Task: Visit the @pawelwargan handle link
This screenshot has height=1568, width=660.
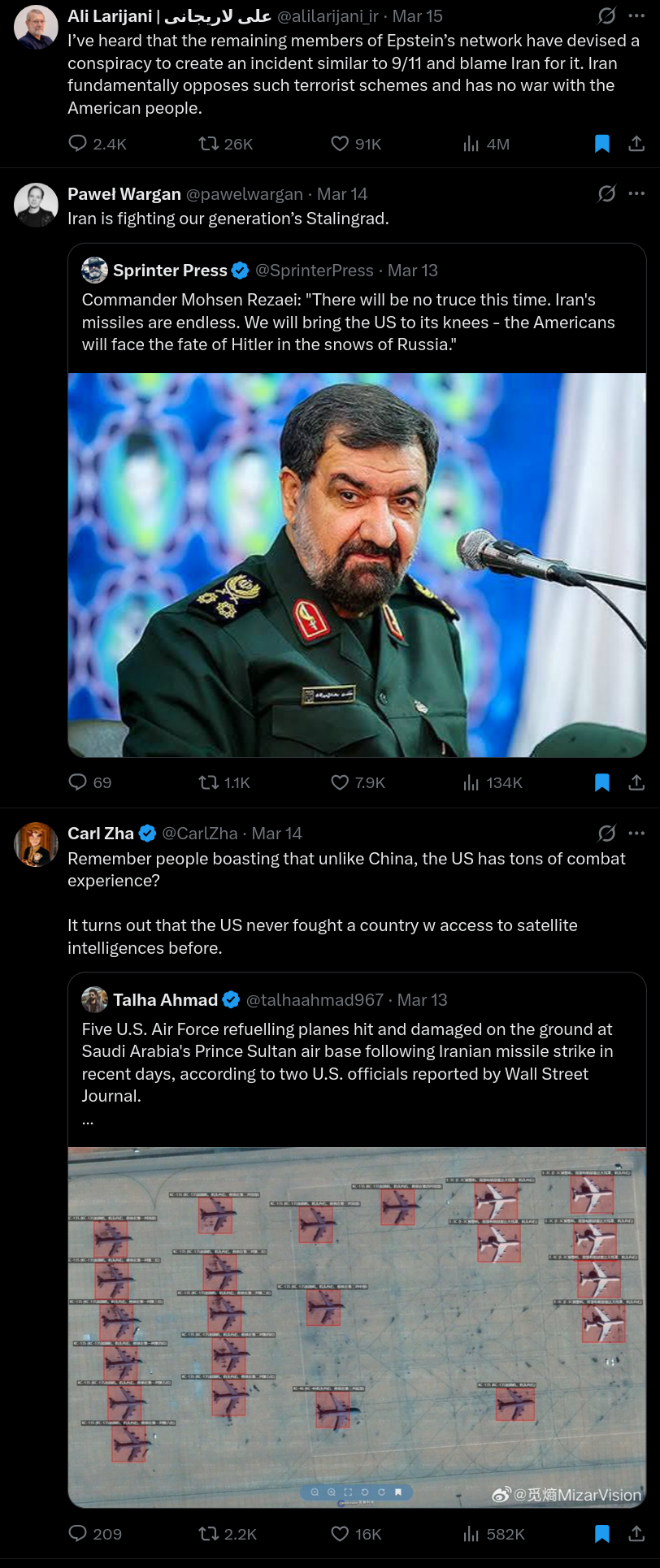Action: click(244, 194)
